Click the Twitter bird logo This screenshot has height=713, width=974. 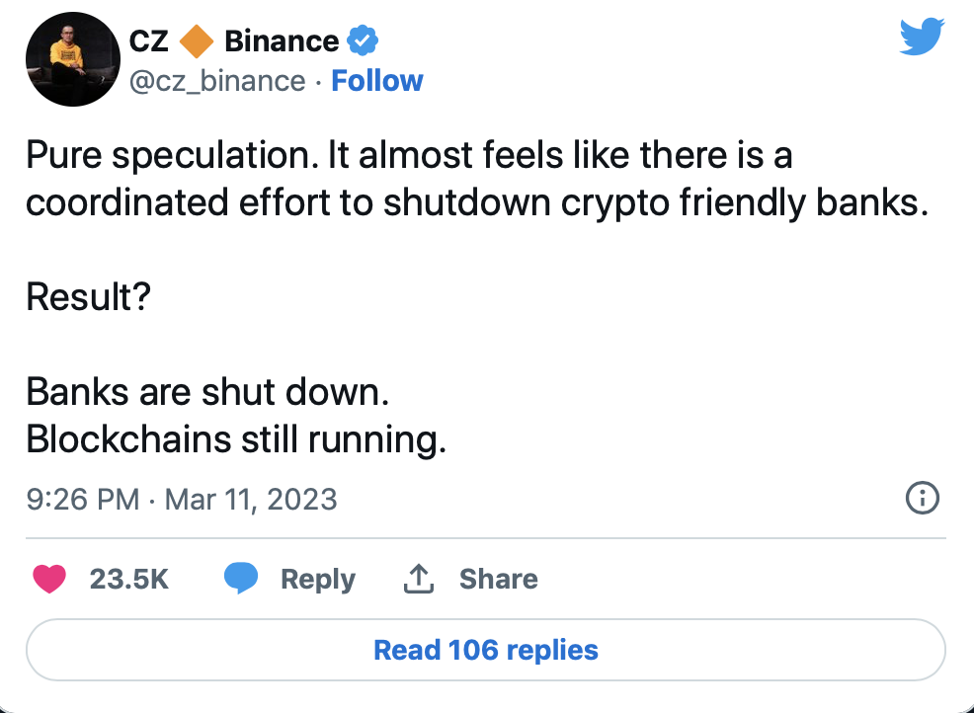(x=922, y=39)
